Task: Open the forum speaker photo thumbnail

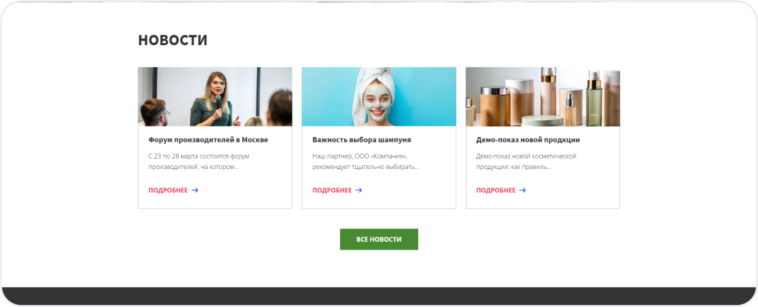Action: pos(215,97)
